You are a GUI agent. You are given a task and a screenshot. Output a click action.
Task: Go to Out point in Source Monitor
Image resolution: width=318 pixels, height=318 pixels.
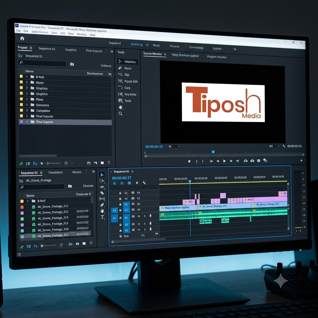pyautogui.click(x=238, y=161)
